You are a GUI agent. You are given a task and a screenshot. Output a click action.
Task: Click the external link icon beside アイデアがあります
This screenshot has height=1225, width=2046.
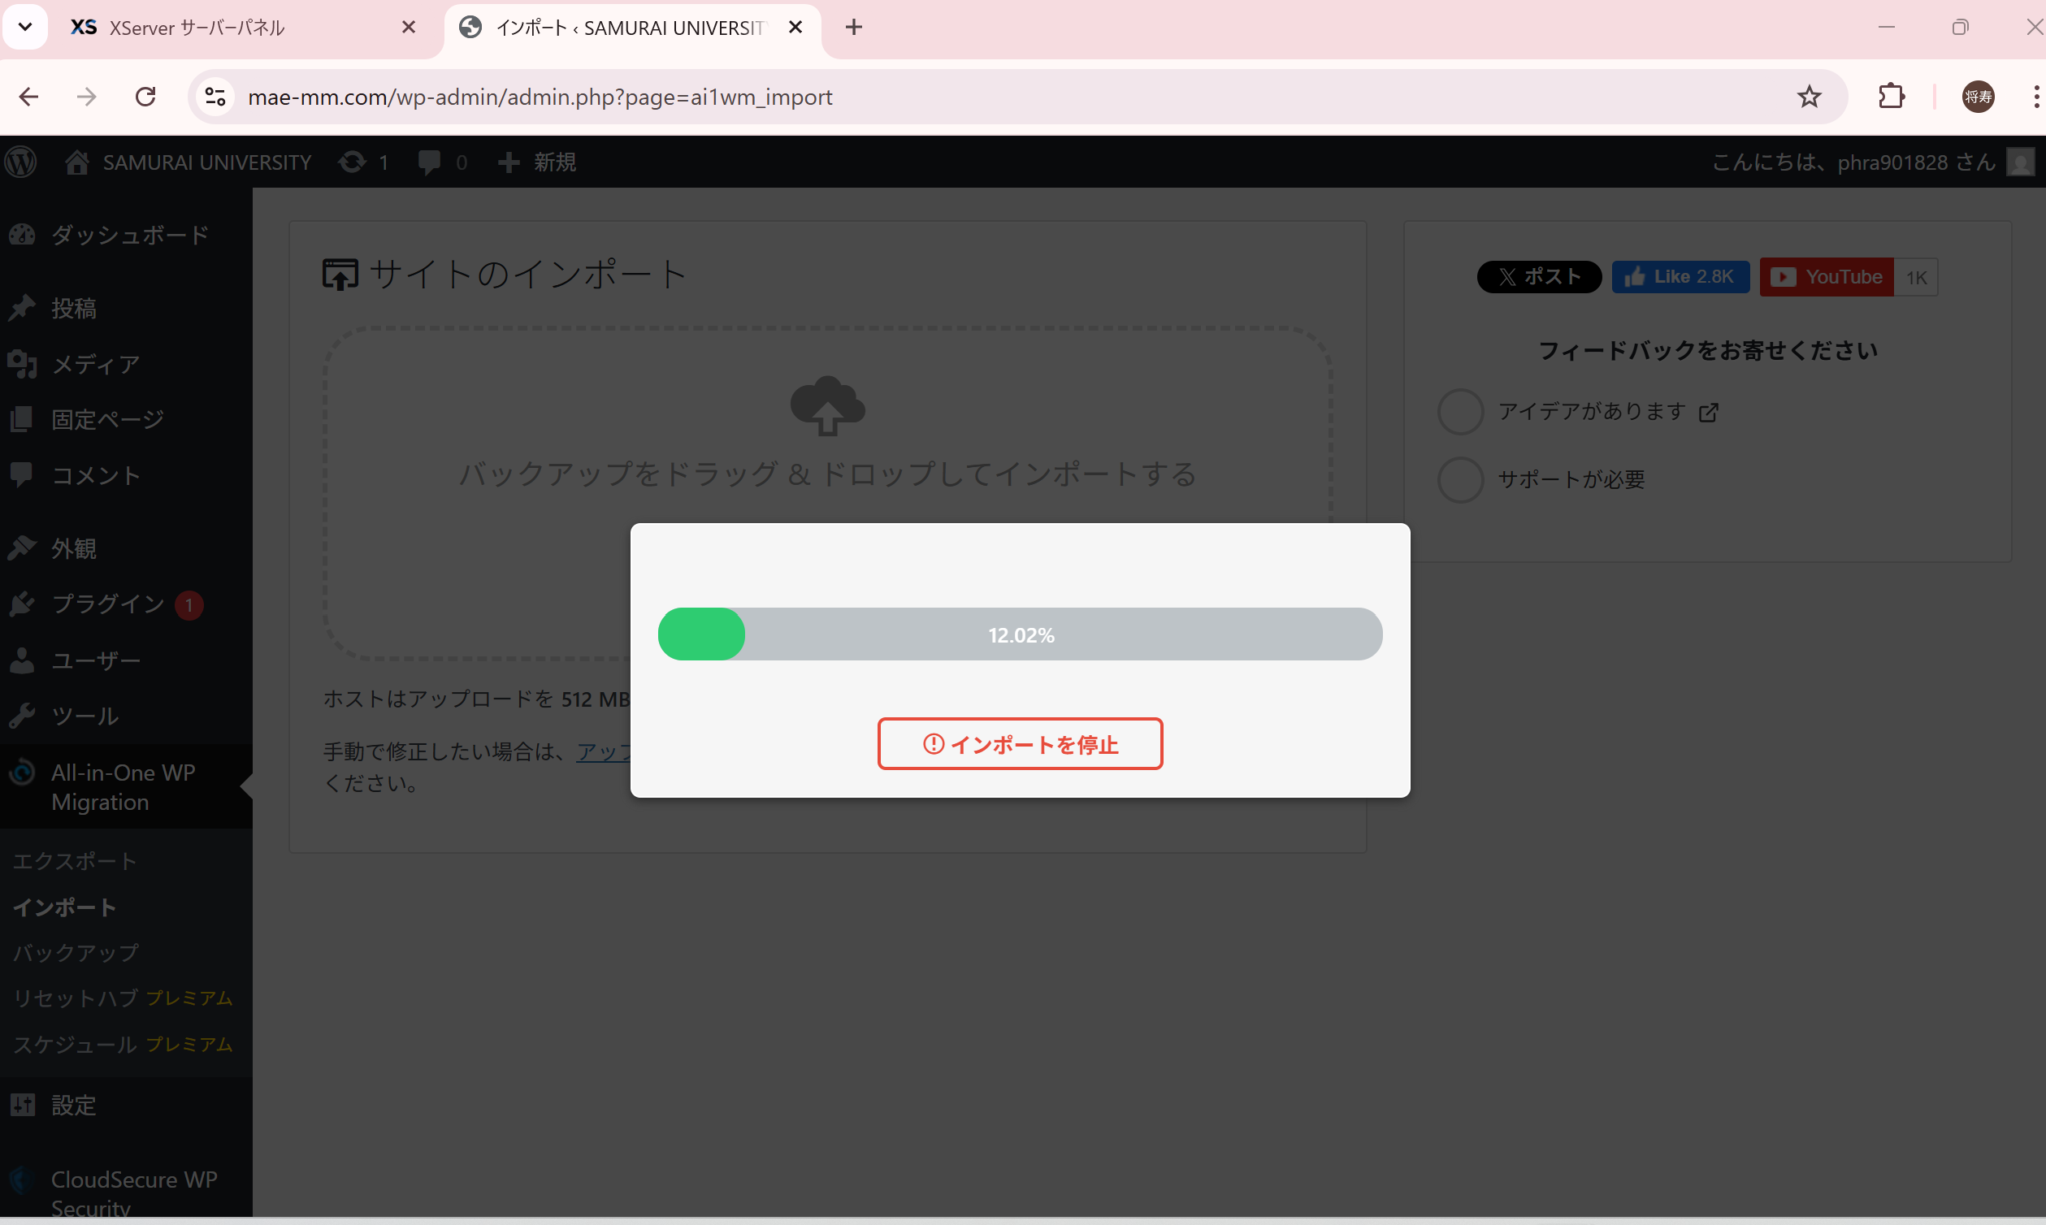pyautogui.click(x=1708, y=412)
